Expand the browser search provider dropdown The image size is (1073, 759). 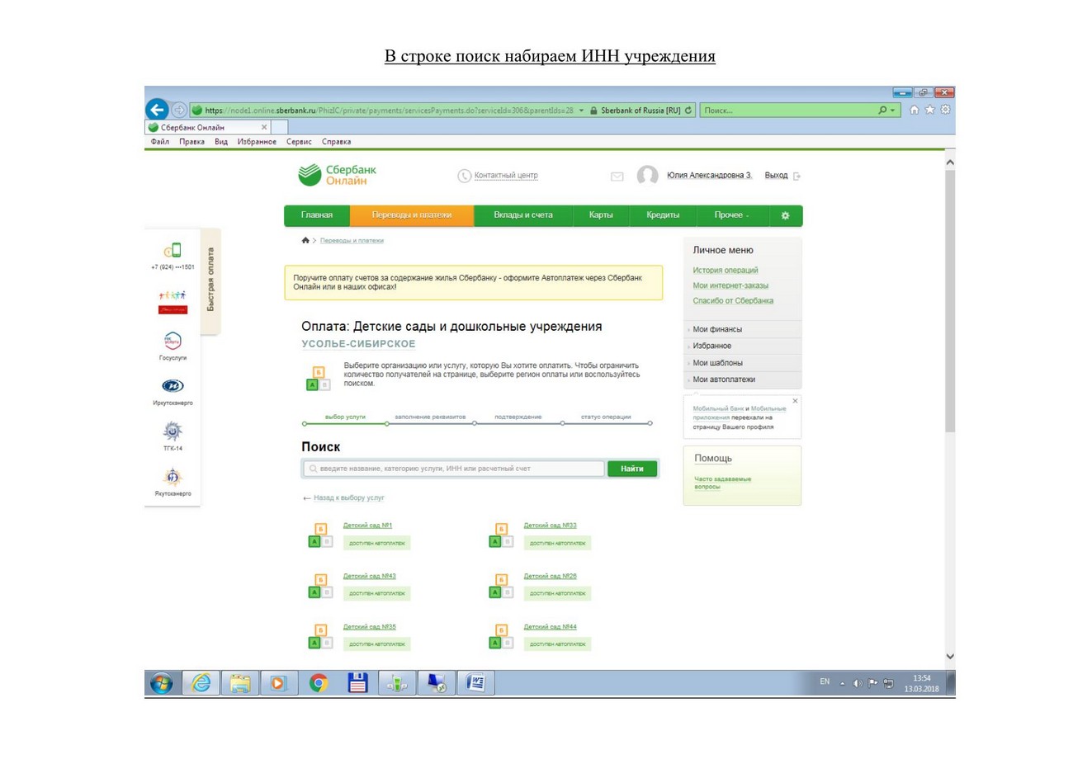pyautogui.click(x=894, y=111)
